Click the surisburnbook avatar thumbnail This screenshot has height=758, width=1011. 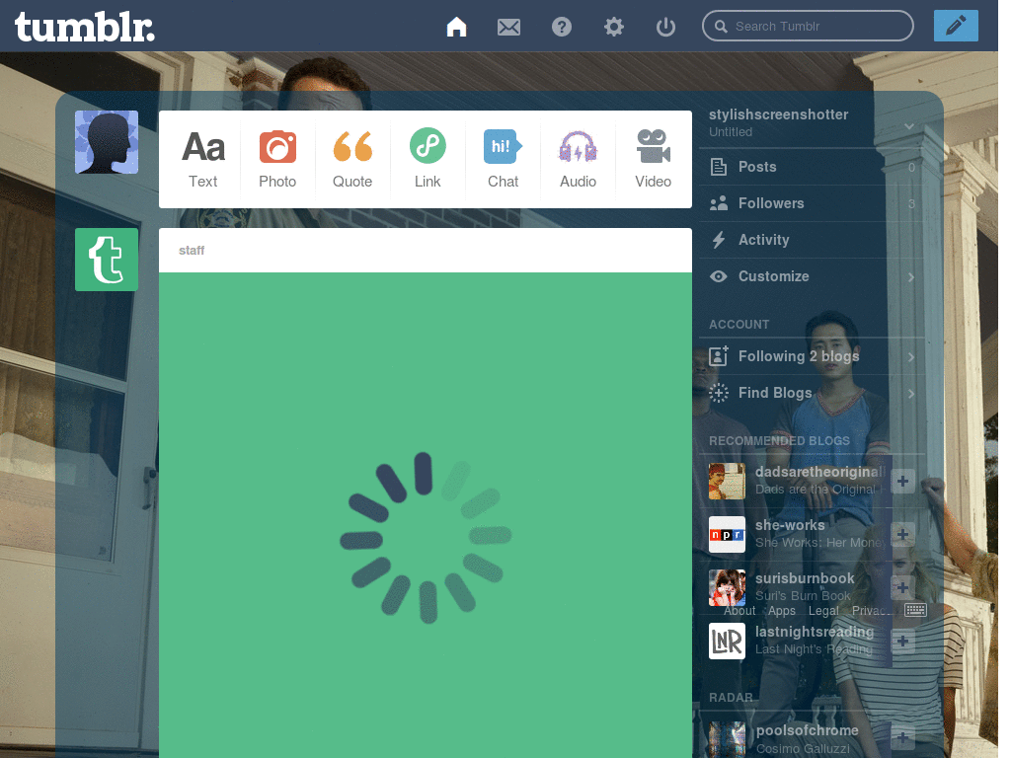coord(727,587)
